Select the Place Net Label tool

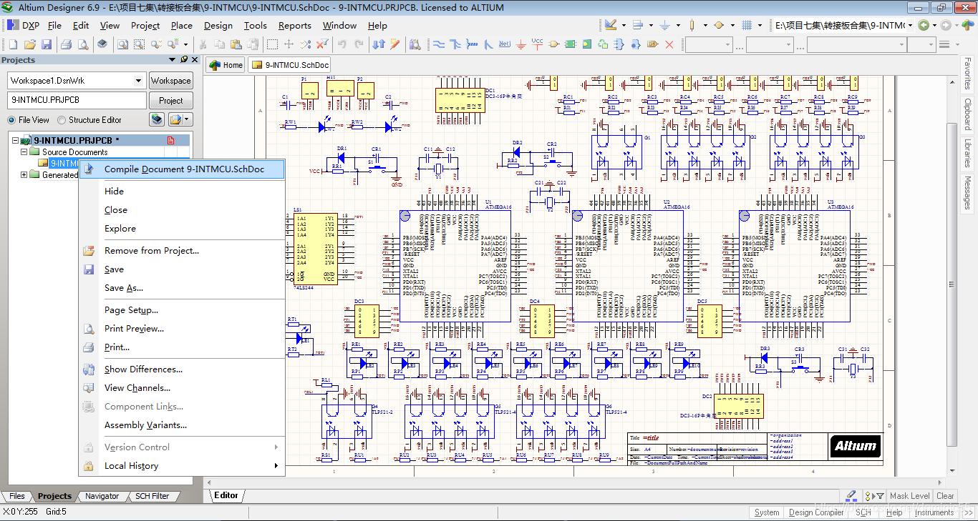point(505,44)
